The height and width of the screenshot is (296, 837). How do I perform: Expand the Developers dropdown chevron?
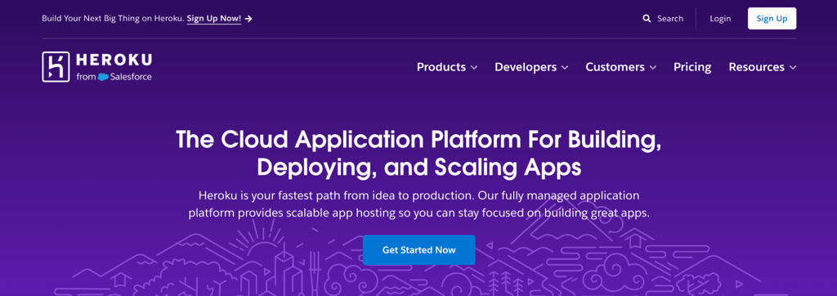[565, 68]
